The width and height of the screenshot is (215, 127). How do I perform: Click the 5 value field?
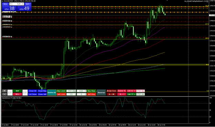(x=82, y=94)
